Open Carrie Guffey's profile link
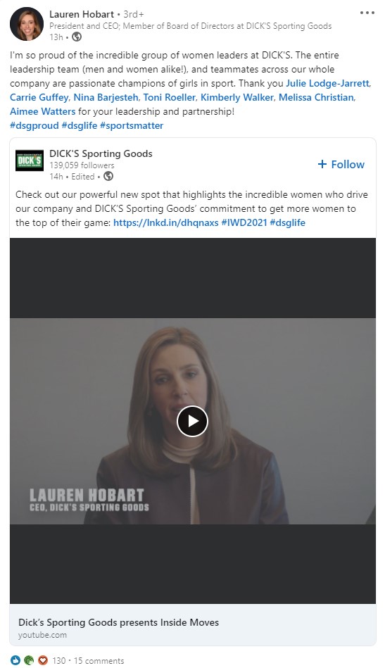The height and width of the screenshot is (668, 385). (39, 97)
